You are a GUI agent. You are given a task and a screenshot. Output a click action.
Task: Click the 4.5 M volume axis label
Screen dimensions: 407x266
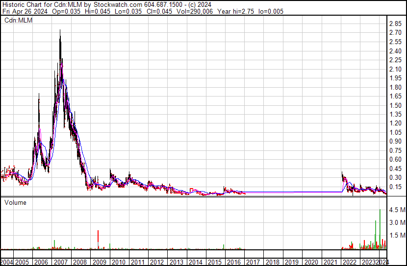coord(397,210)
